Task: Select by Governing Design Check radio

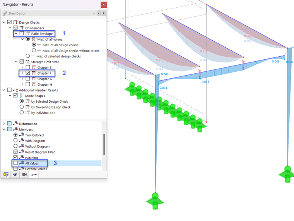Action: click(x=22, y=107)
